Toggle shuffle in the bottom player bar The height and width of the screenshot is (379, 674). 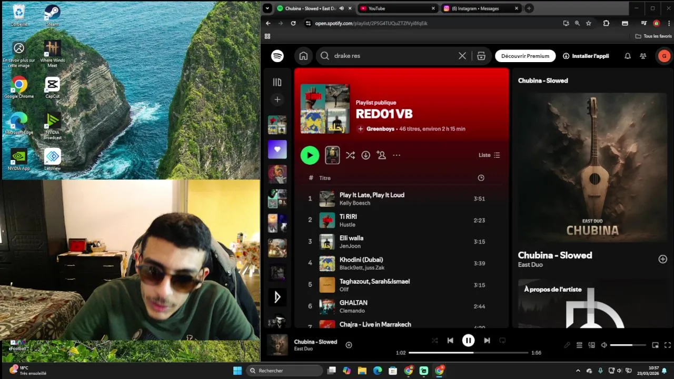pos(434,341)
